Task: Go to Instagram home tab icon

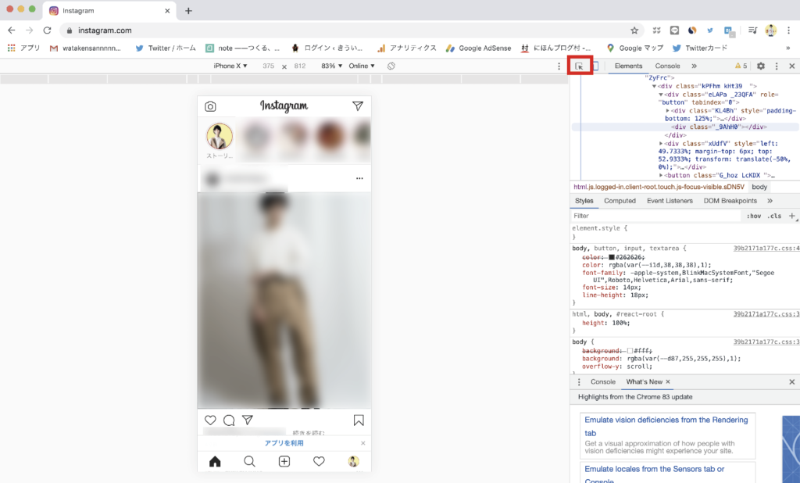Action: (x=215, y=462)
